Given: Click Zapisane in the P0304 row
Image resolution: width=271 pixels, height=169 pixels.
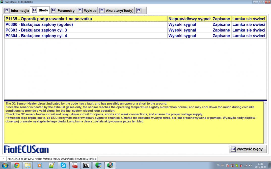Looking at the screenshot, I should 221,36.
